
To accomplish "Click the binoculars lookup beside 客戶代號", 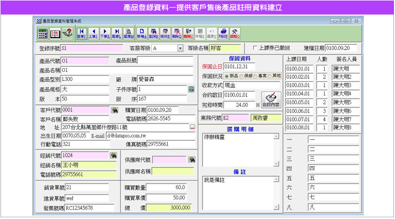I will point(115,110).
